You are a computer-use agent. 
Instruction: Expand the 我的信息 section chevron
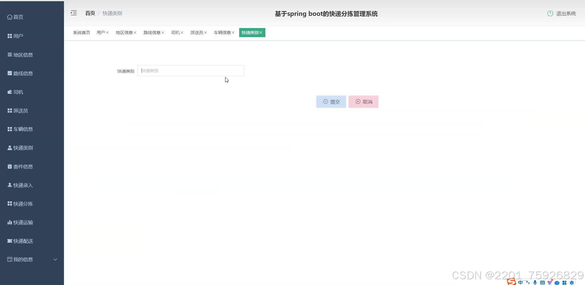(x=55, y=259)
